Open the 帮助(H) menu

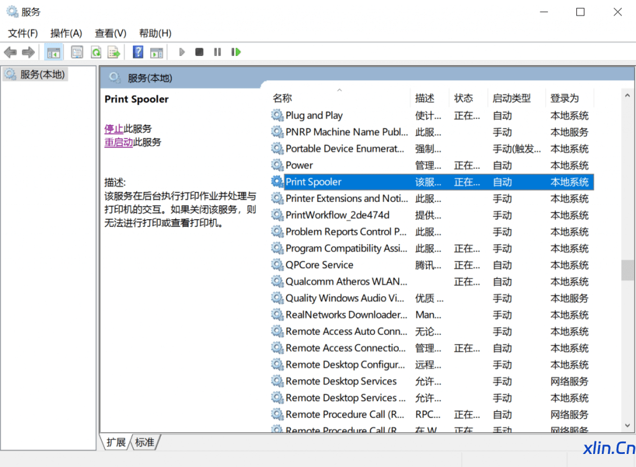pos(155,34)
